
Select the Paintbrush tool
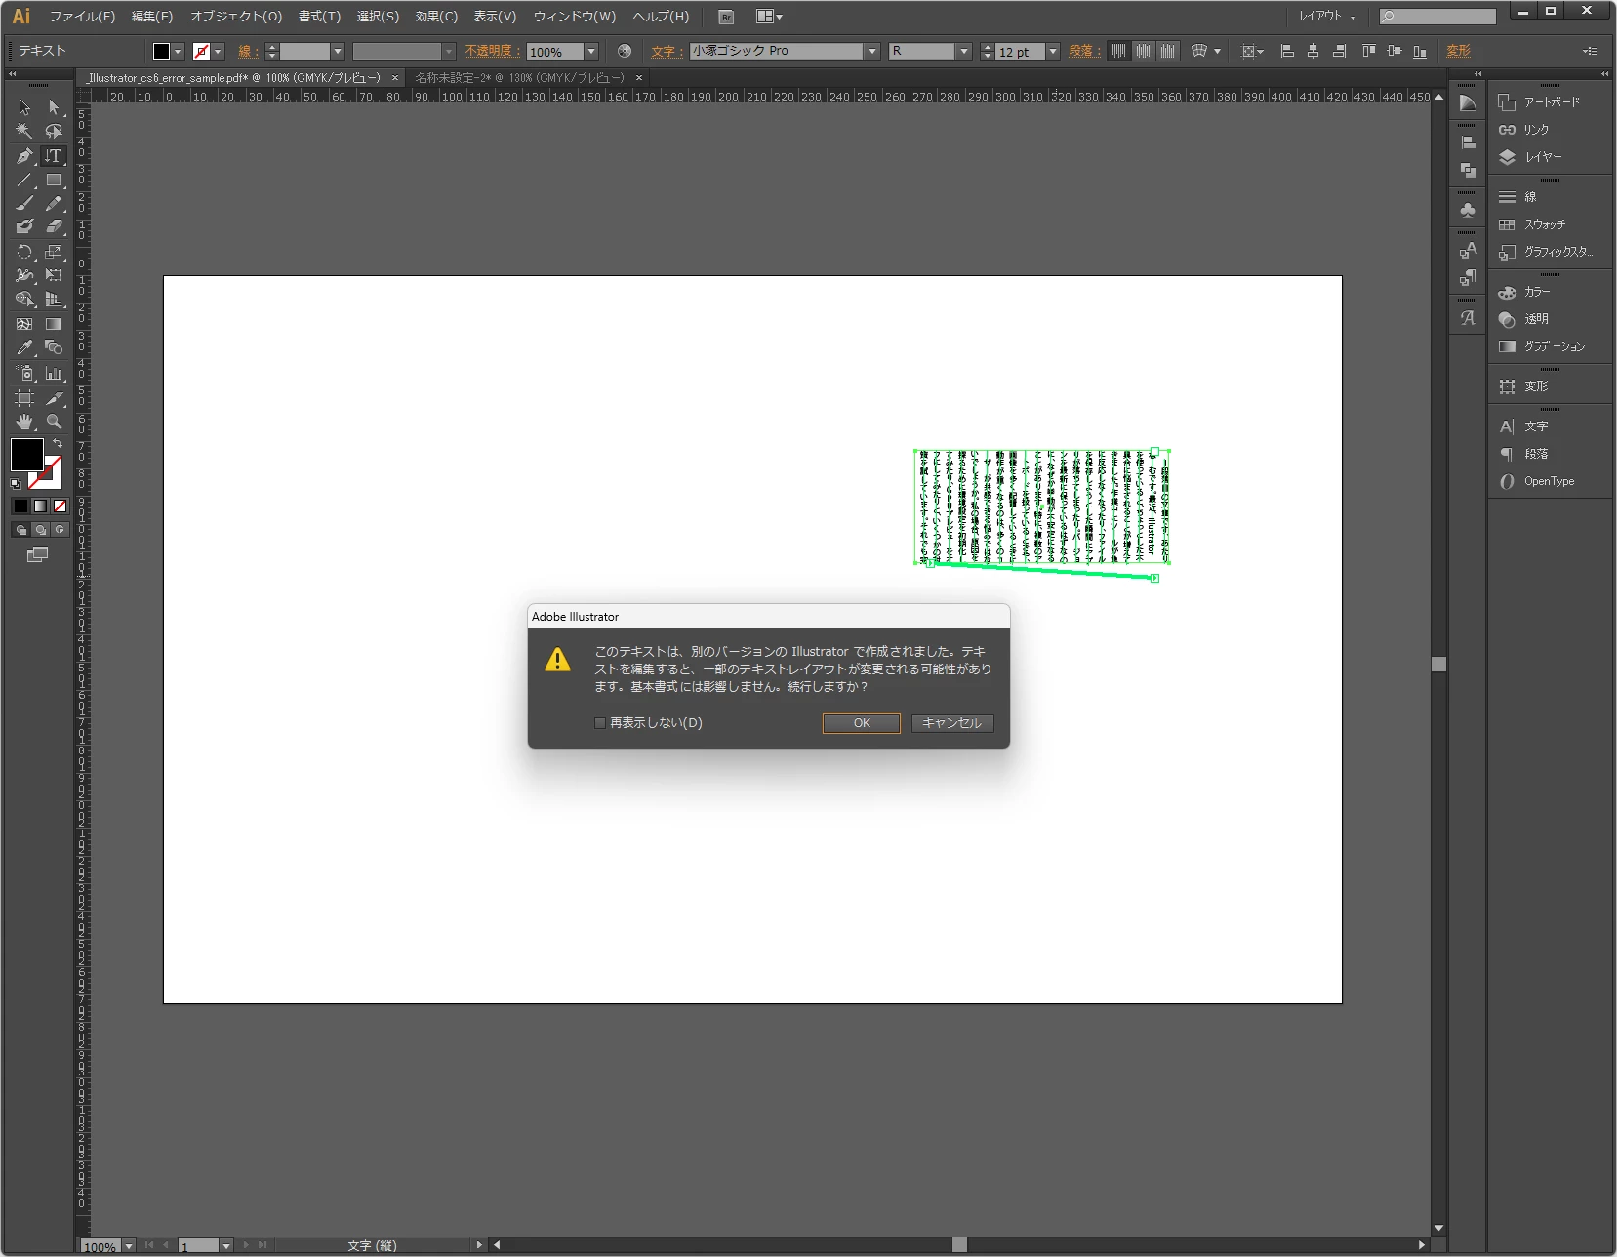[24, 204]
